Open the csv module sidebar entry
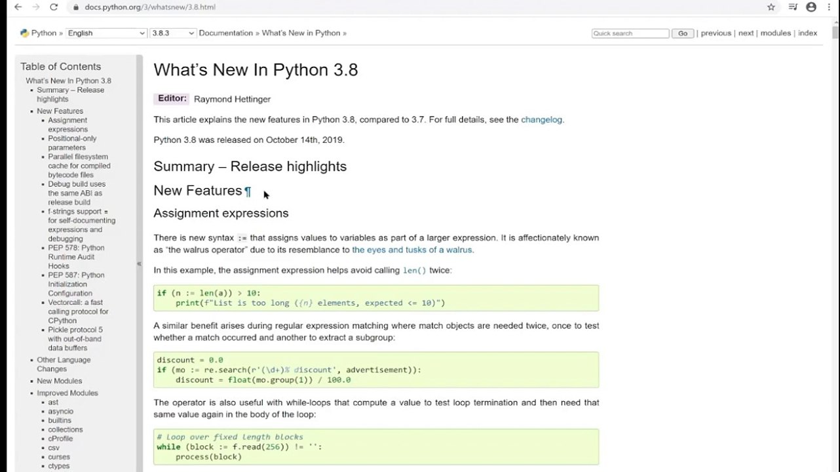 pyautogui.click(x=54, y=448)
